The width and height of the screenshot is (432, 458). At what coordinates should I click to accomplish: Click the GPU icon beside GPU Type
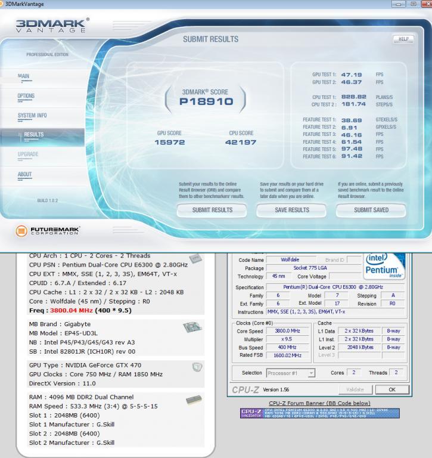point(197,367)
